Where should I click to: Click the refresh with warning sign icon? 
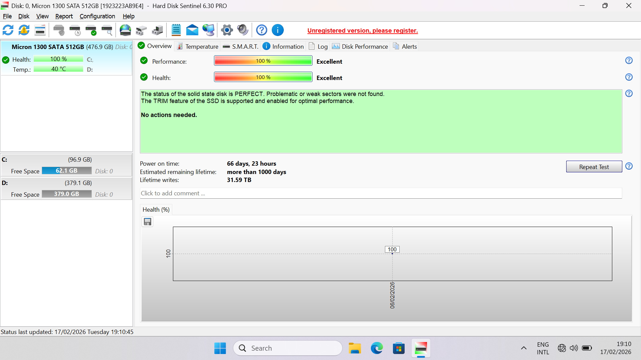point(24,30)
